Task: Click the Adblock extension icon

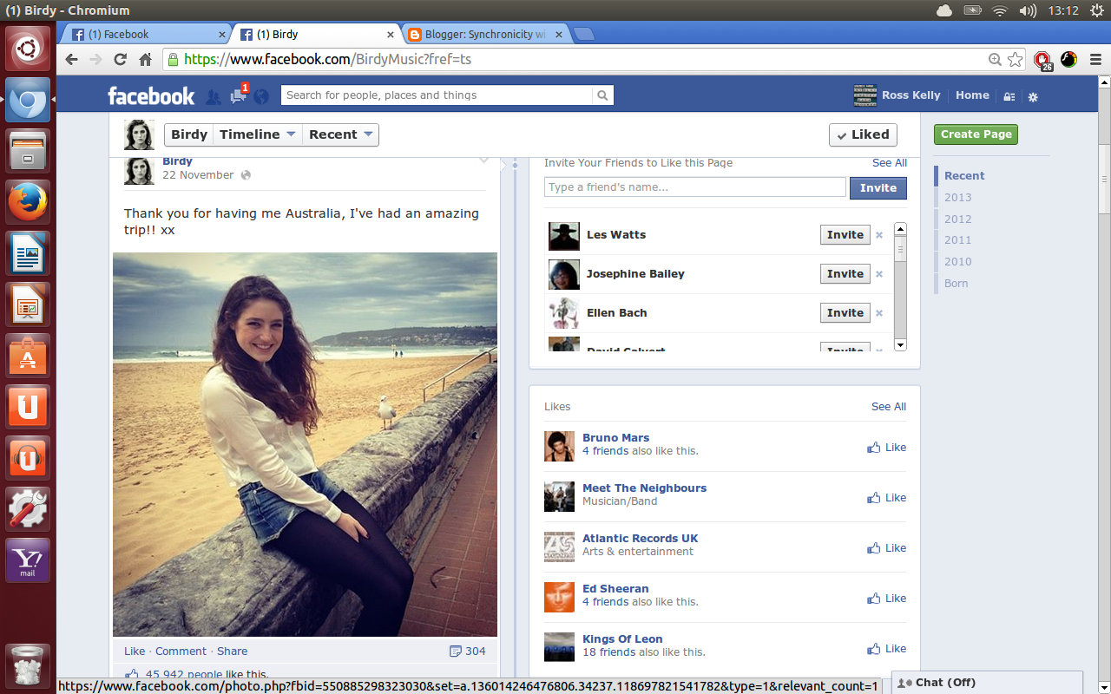Action: click(1042, 60)
